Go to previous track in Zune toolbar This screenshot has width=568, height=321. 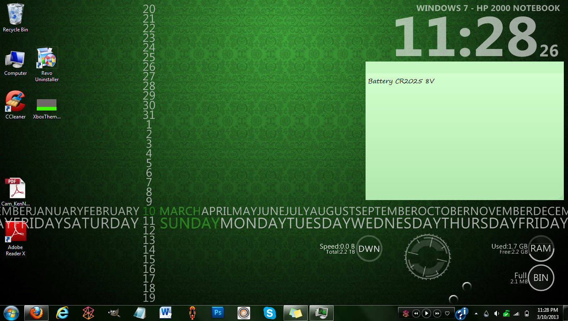tap(416, 313)
